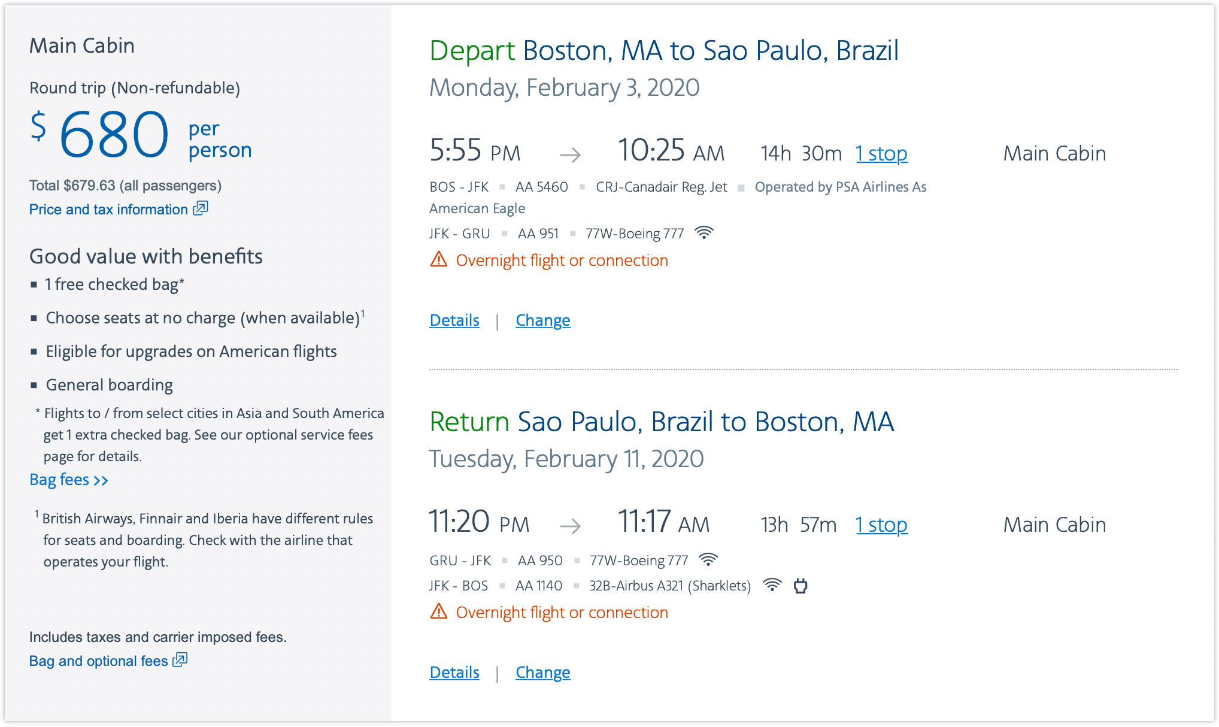Click the Wi-Fi icon for flight AA 950
The height and width of the screenshot is (727, 1219).
click(x=708, y=560)
